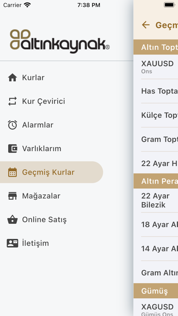The height and width of the screenshot is (316, 178).
Task: Select the 18 Ayar row
Action: click(x=156, y=224)
